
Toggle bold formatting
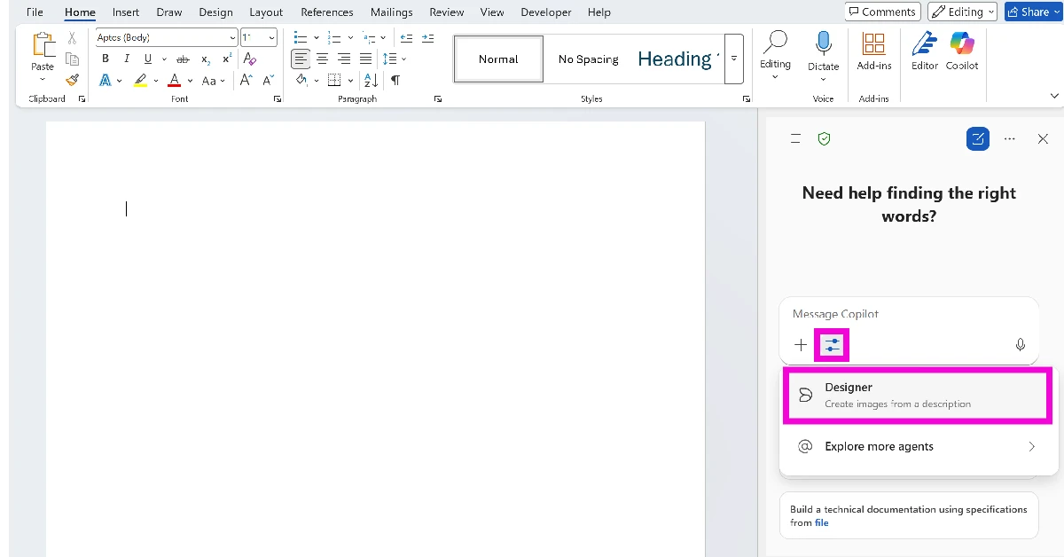(105, 59)
